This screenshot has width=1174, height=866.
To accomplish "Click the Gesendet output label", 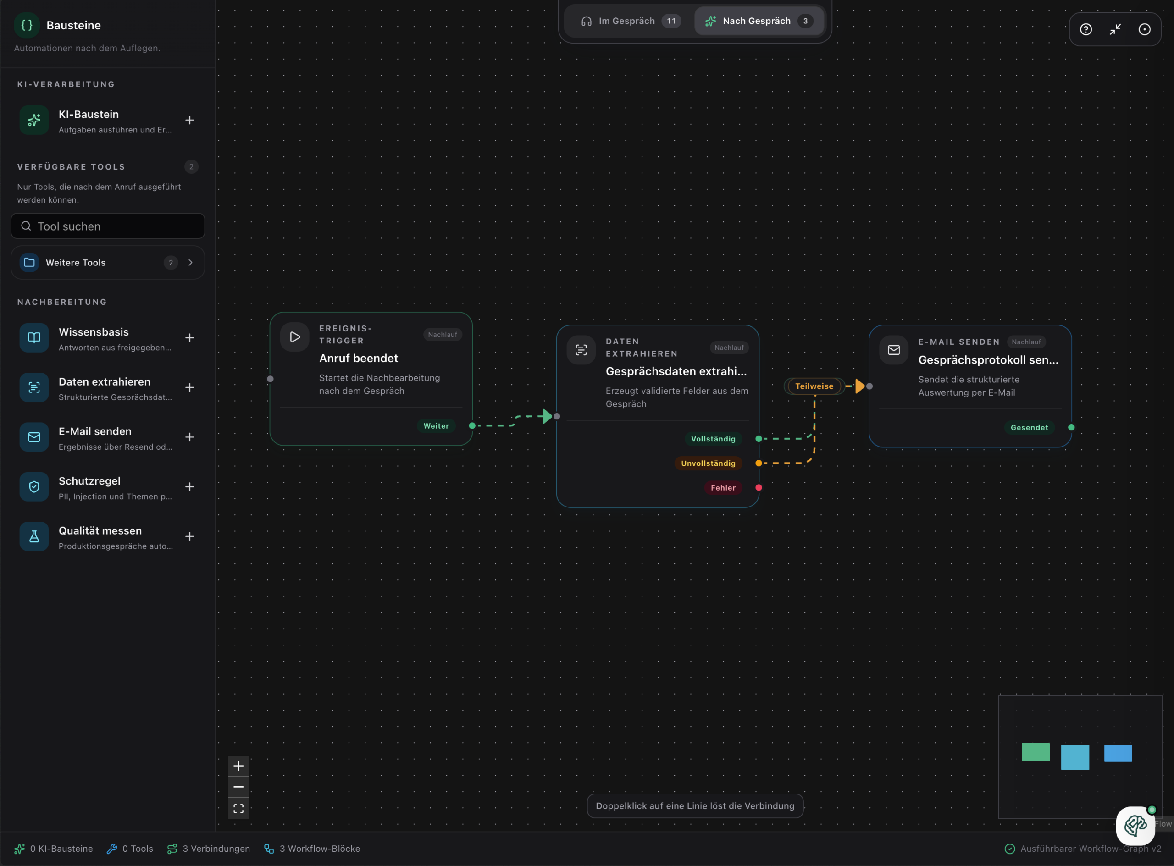I will point(1029,428).
